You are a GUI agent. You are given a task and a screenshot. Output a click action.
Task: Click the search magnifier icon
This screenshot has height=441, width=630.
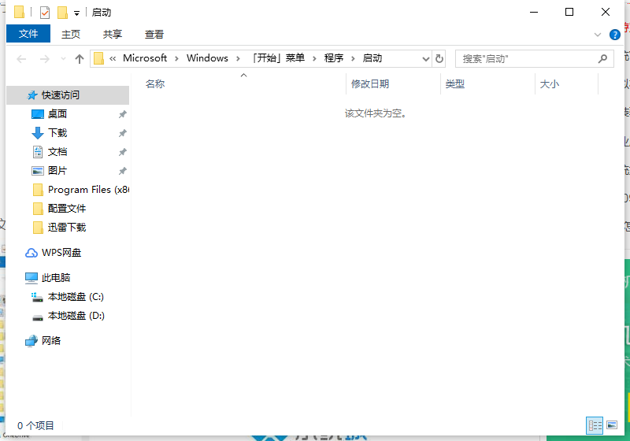pyautogui.click(x=603, y=59)
